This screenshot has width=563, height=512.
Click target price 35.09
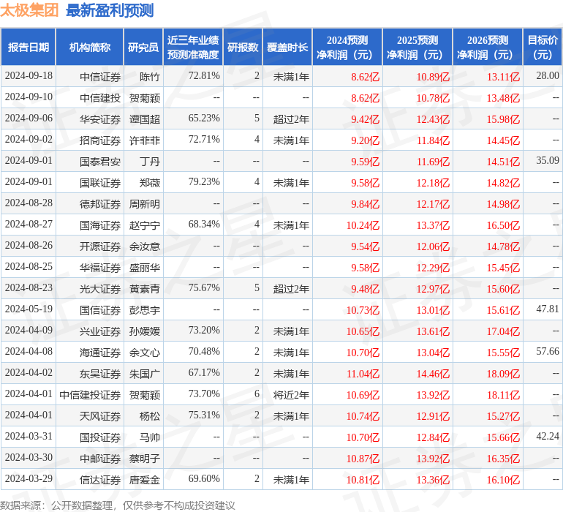[548, 161]
